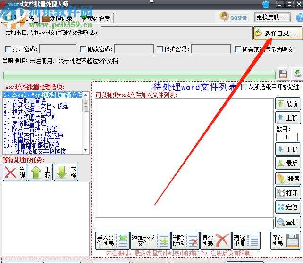Click the 修改密码 text field
Image resolution: width=303 pixels, height=263 pixels.
[134, 49]
